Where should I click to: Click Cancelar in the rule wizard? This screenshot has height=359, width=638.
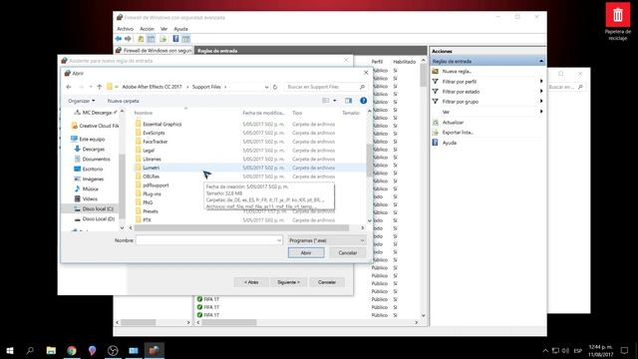click(x=327, y=282)
